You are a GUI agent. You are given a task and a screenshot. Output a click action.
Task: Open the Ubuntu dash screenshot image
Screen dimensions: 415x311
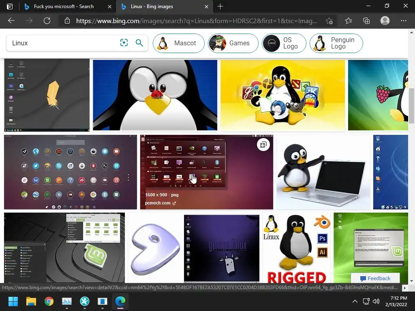click(206, 172)
